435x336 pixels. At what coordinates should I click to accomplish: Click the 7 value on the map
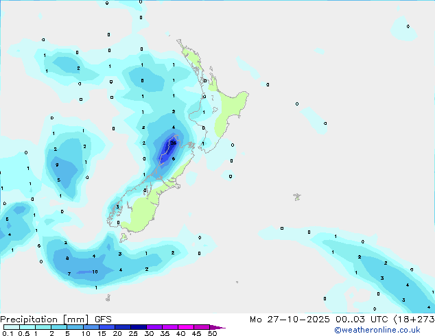[69, 274]
